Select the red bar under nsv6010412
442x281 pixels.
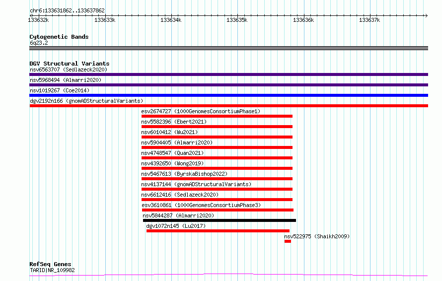pyautogui.click(x=217, y=137)
